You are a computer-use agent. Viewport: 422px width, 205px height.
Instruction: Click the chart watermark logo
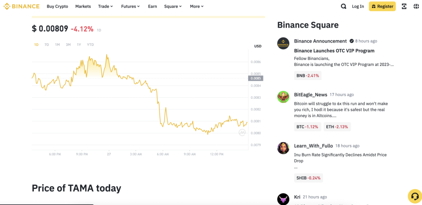(242, 132)
